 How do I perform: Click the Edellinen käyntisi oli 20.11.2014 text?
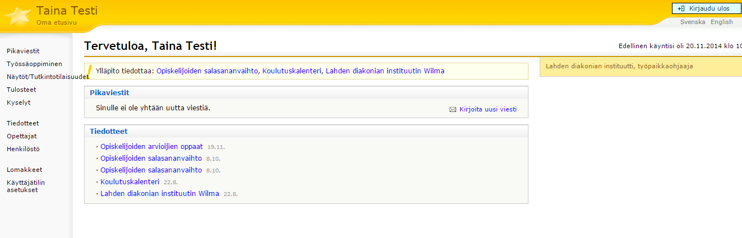click(x=680, y=46)
